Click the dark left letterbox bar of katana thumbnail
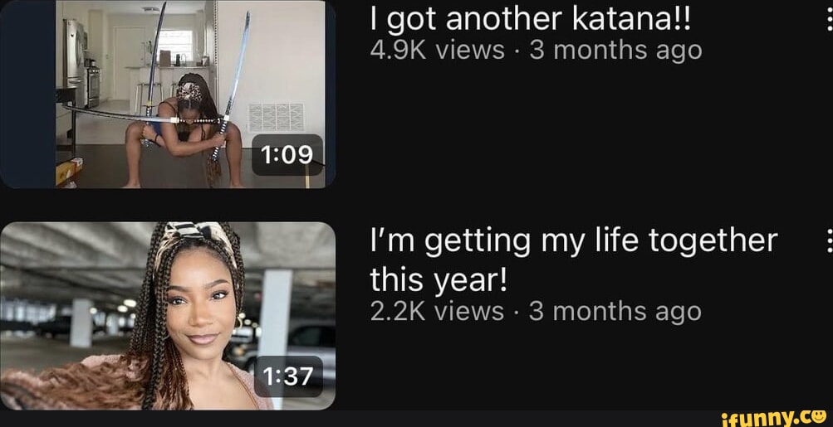The width and height of the screenshot is (833, 427). click(x=27, y=94)
